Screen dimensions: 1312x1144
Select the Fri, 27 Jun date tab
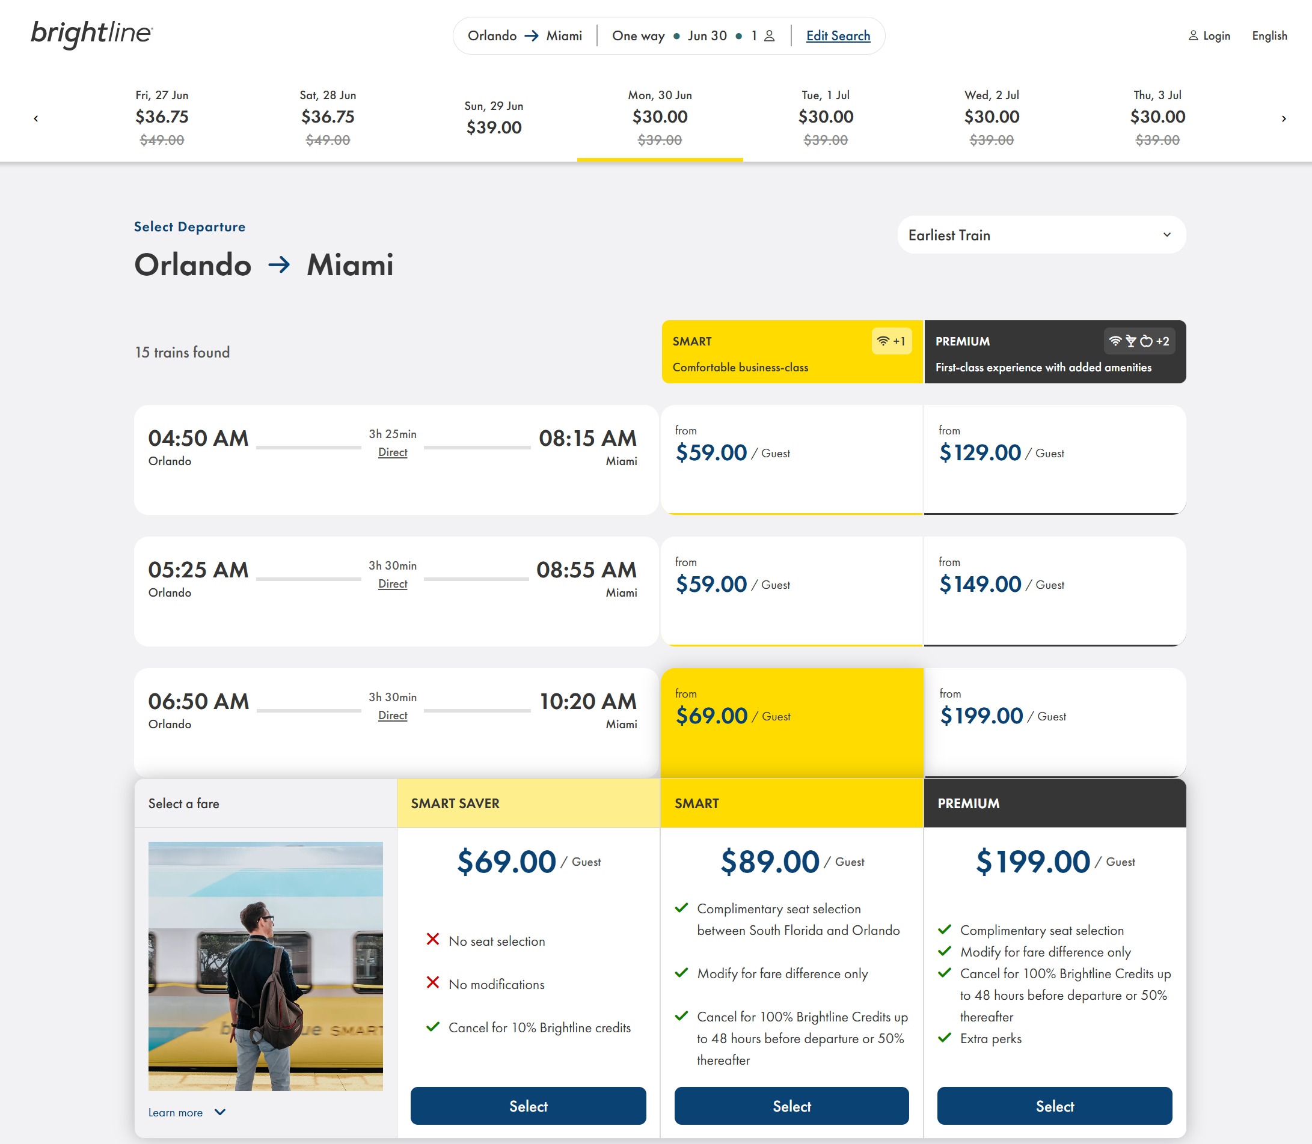tap(162, 118)
